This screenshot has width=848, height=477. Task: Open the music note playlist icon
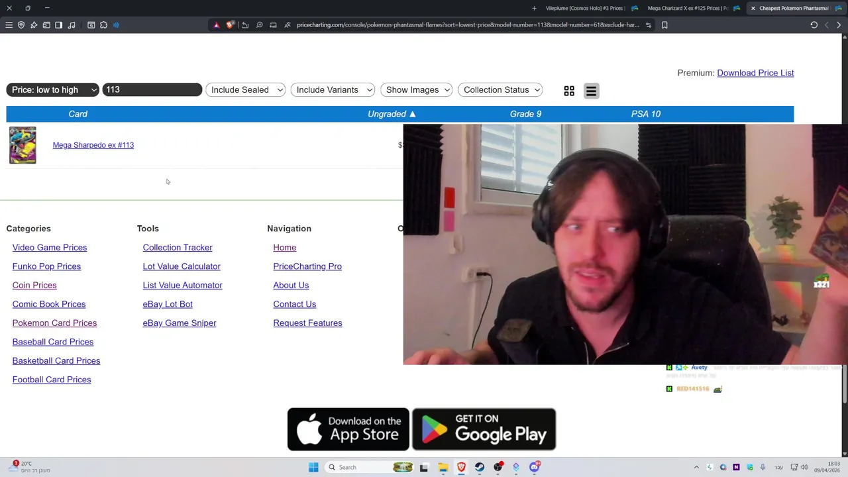click(72, 25)
